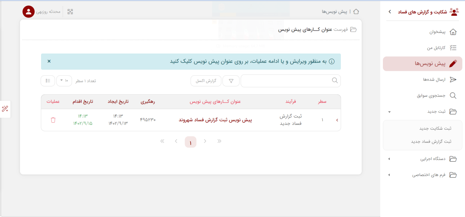The height and width of the screenshot is (217, 465).
Task: Select page 1 in pagination
Action: (x=190, y=142)
